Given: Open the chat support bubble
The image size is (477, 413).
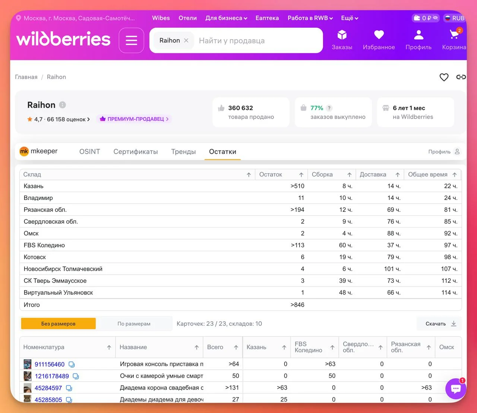Looking at the screenshot, I should (456, 388).
